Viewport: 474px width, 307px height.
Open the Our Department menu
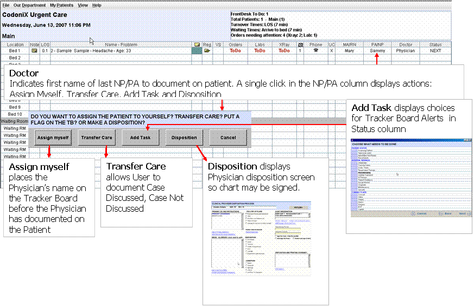[x=29, y=5]
